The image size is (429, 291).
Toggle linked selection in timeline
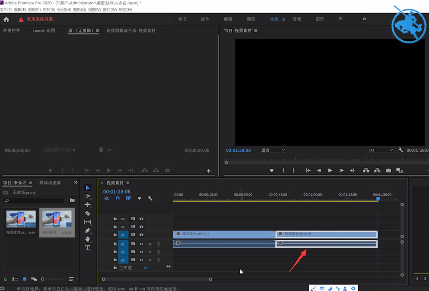[128, 198]
